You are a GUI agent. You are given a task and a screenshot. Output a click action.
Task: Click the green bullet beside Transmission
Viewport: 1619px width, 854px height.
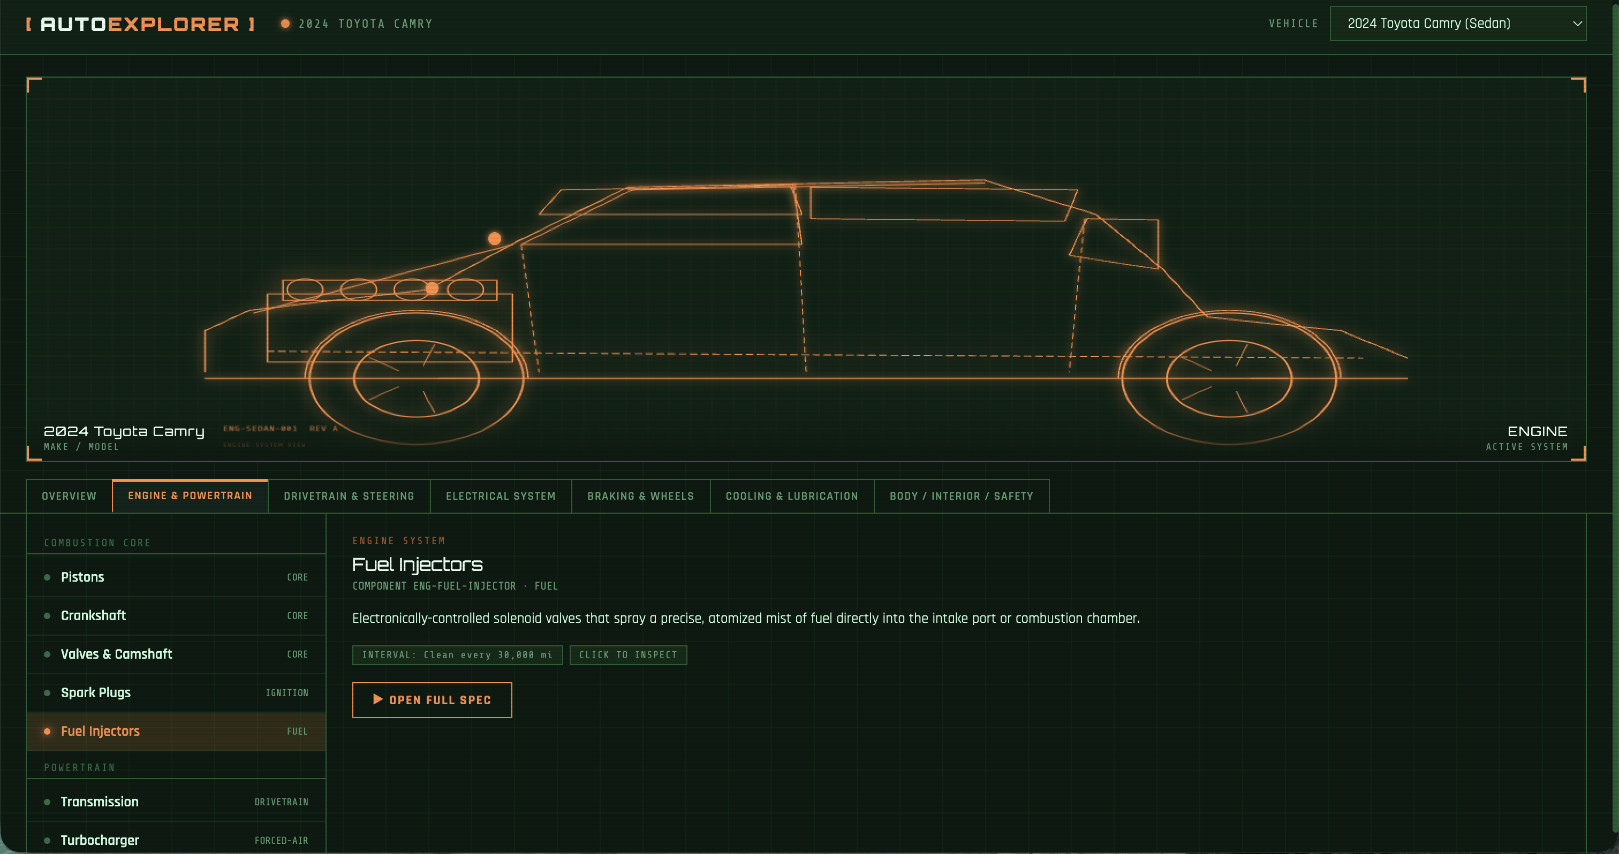click(47, 802)
